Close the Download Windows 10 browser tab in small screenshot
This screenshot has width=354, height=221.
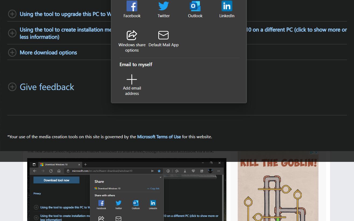[79, 165]
